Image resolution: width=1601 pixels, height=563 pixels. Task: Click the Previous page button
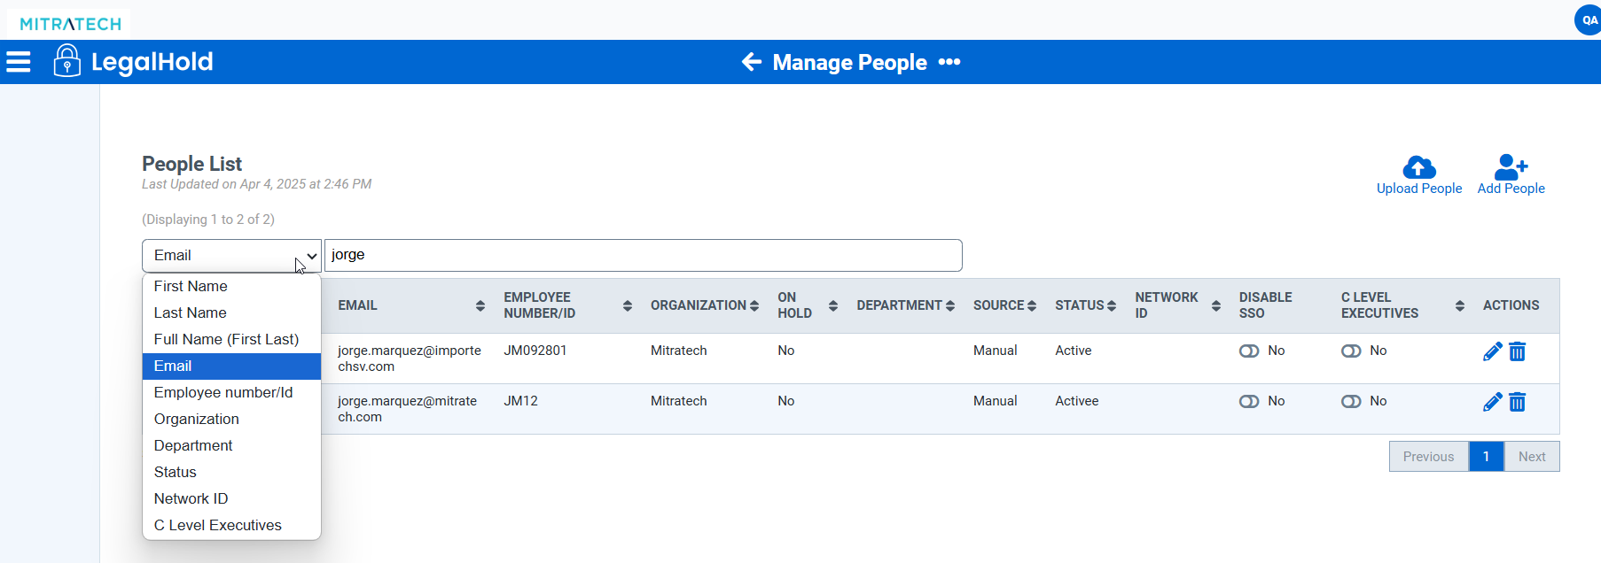tap(1429, 457)
